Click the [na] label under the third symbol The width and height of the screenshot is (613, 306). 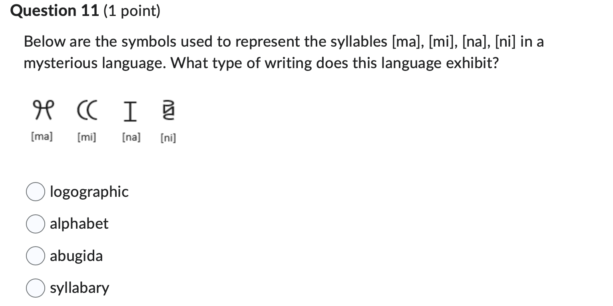click(x=131, y=137)
